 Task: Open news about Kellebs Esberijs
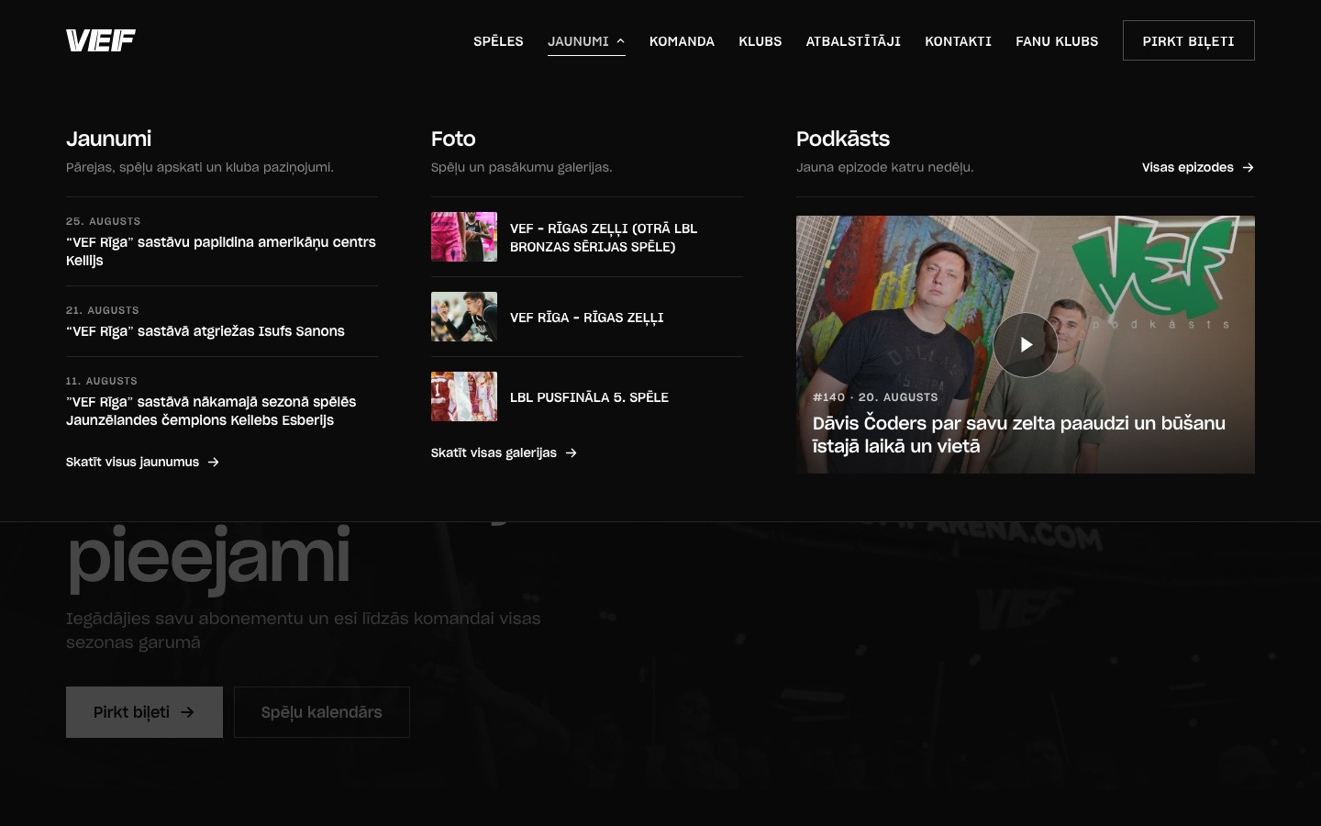[211, 411]
